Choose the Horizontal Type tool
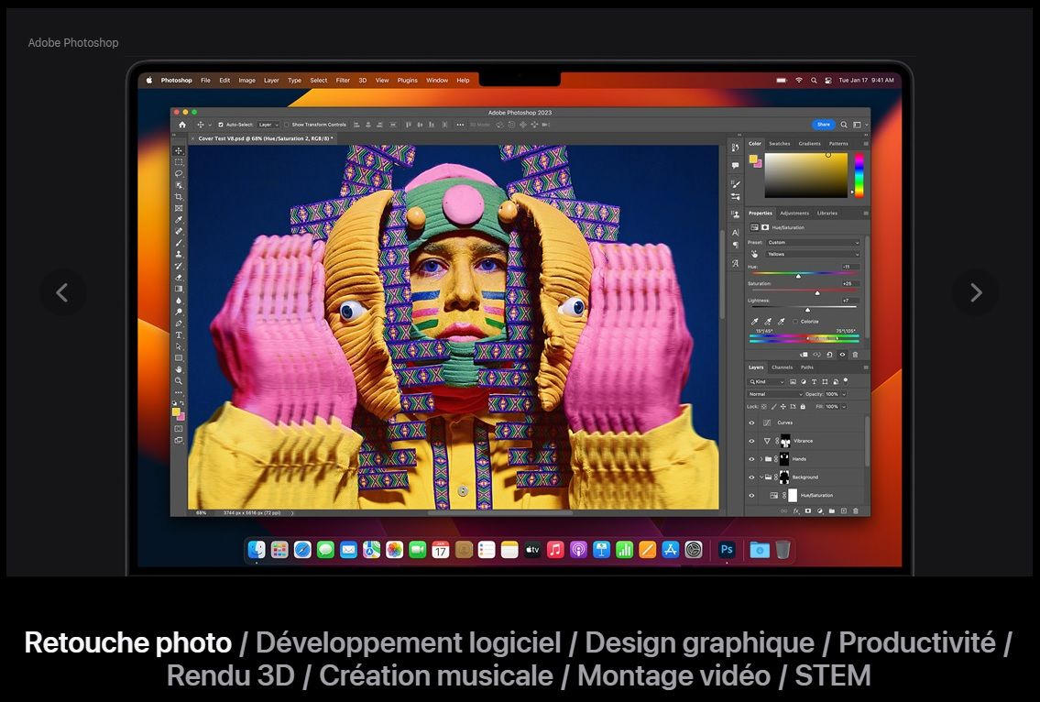Viewport: 1040px width, 702px height. tap(179, 335)
